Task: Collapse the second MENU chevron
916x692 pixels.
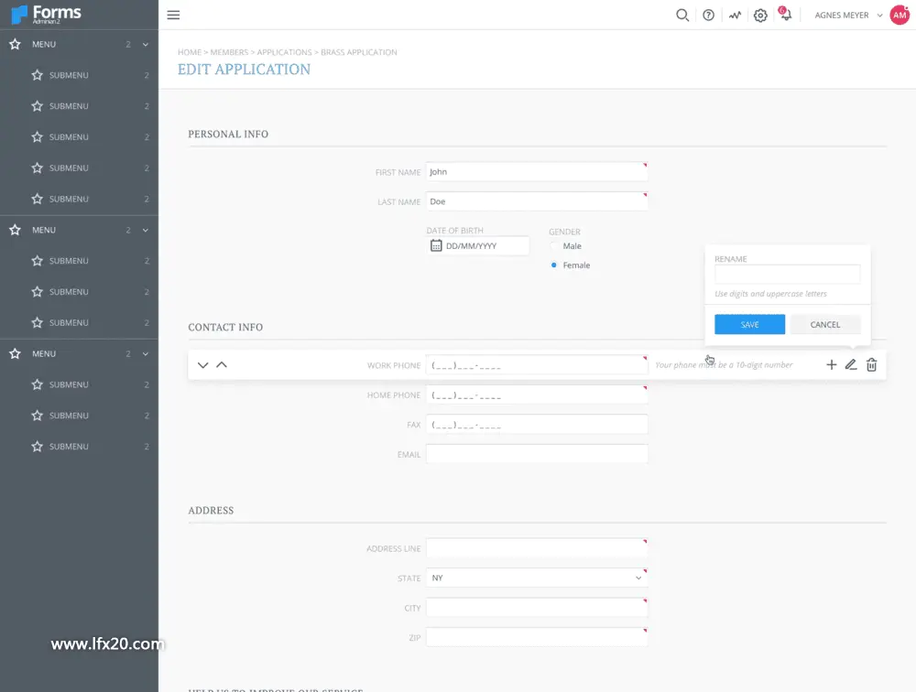Action: click(x=146, y=230)
